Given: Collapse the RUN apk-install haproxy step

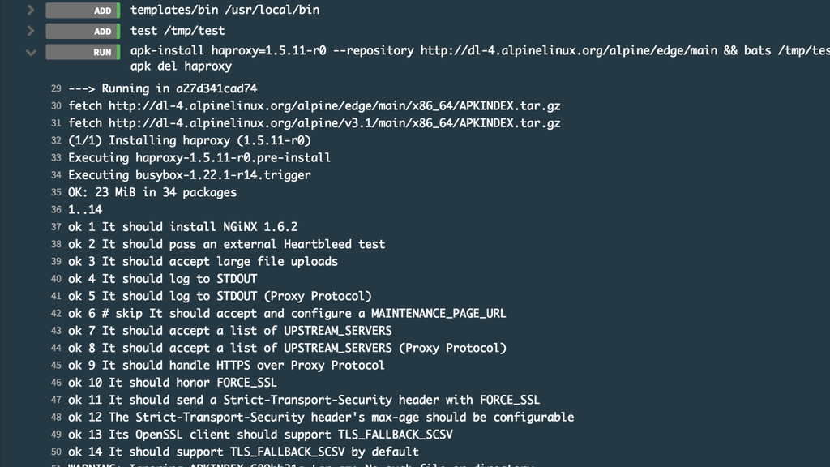Looking at the screenshot, I should pos(31,52).
